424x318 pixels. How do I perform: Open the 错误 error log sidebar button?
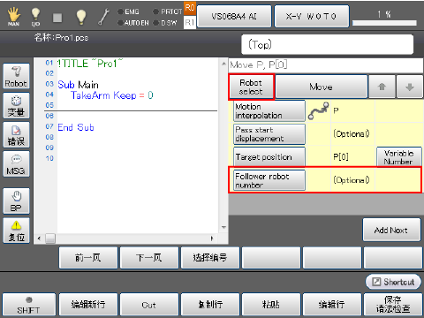click(16, 134)
